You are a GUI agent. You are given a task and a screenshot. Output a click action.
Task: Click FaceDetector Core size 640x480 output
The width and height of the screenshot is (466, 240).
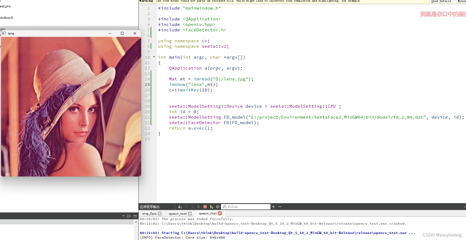pyautogui.click(x=182, y=238)
